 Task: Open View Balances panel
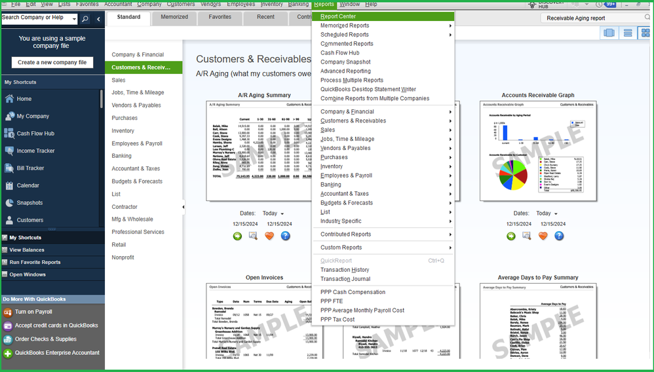[x=52, y=250]
